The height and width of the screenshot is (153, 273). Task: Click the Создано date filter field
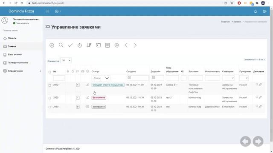coord(137,78)
